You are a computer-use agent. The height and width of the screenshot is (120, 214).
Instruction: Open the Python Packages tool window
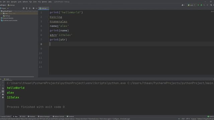(44, 116)
